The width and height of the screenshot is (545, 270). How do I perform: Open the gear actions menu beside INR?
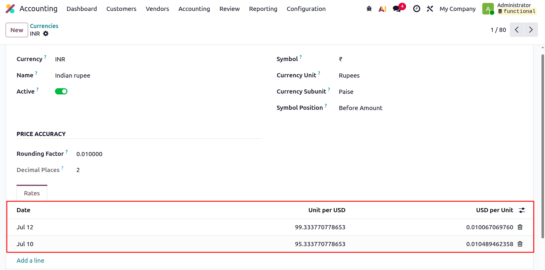coord(46,34)
